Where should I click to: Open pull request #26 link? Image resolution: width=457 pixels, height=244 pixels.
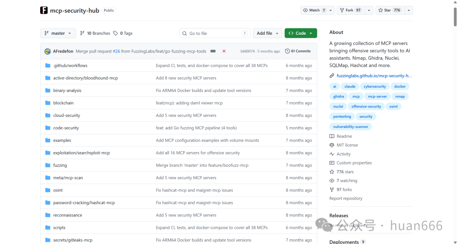(116, 51)
